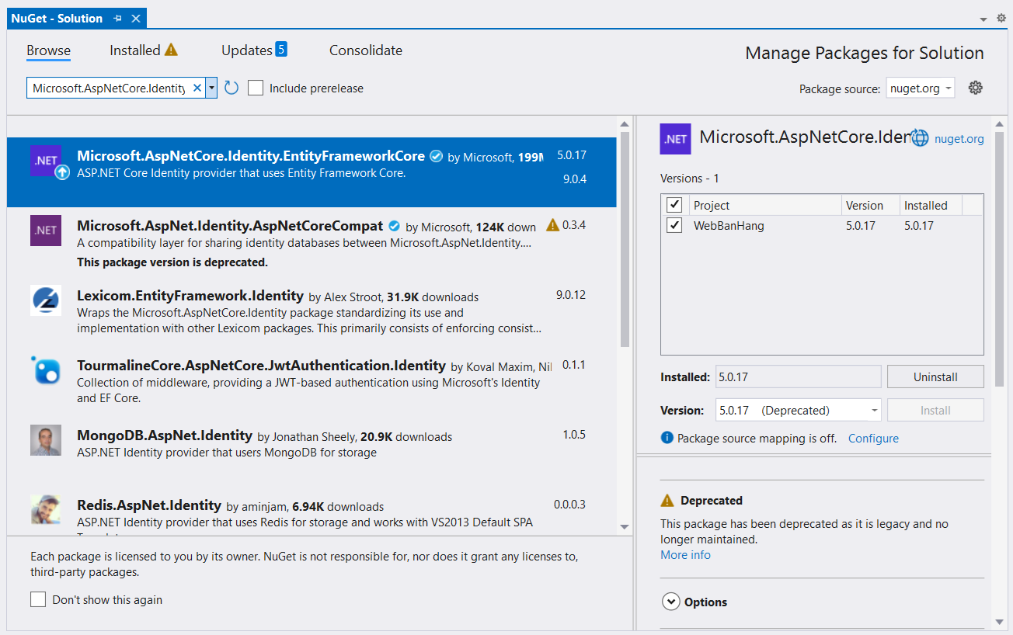Screen dimensions: 1013x635
Task: Select Lexicom.EntityFramework.Identity package
Action: pyautogui.click(x=312, y=312)
